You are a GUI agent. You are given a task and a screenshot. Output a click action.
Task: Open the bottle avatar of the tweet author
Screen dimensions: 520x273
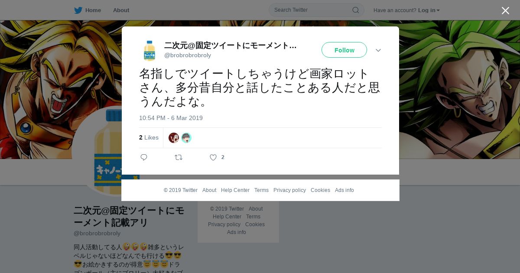[149, 51]
